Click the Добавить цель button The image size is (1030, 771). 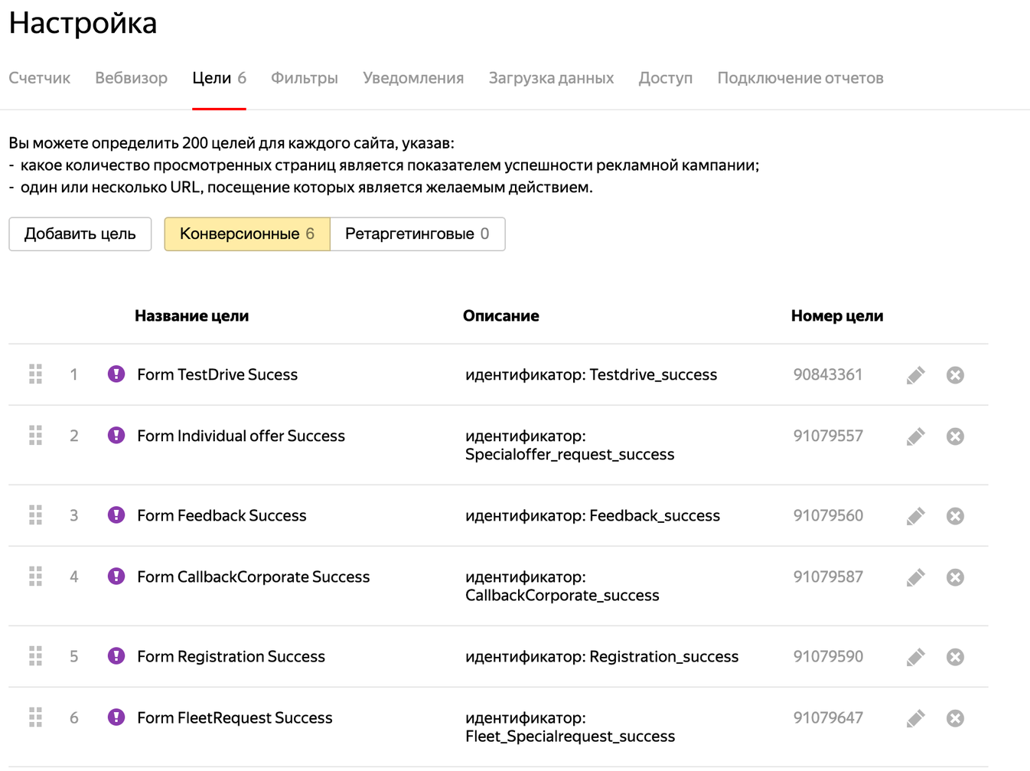(80, 234)
